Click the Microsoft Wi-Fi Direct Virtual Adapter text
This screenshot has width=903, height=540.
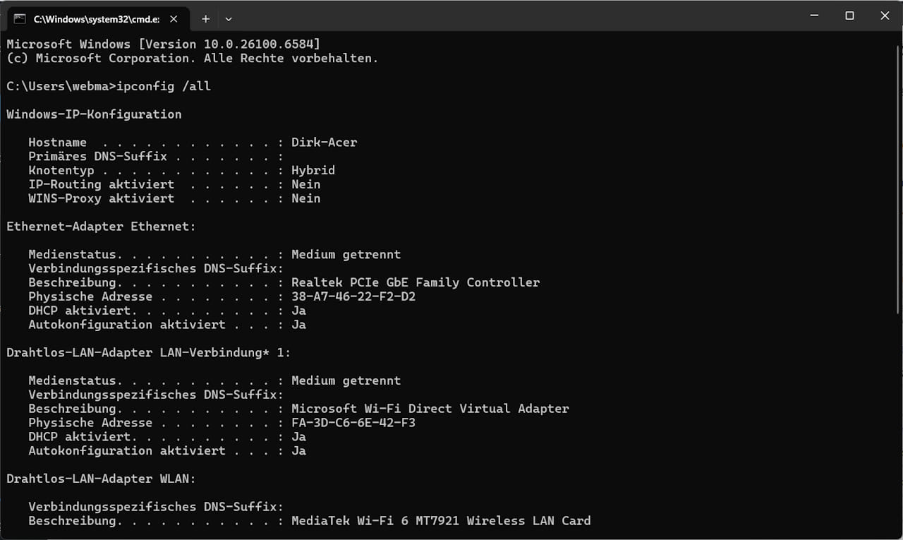click(430, 408)
